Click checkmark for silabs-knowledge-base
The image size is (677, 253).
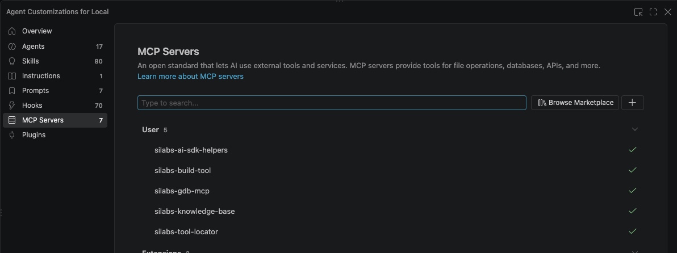633,211
